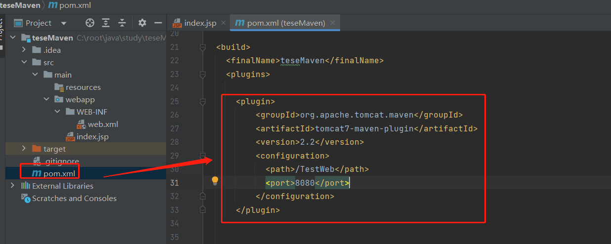Click the Maven icon beside pom.xml in tree
Screen dimensions: 611x244
click(x=36, y=173)
